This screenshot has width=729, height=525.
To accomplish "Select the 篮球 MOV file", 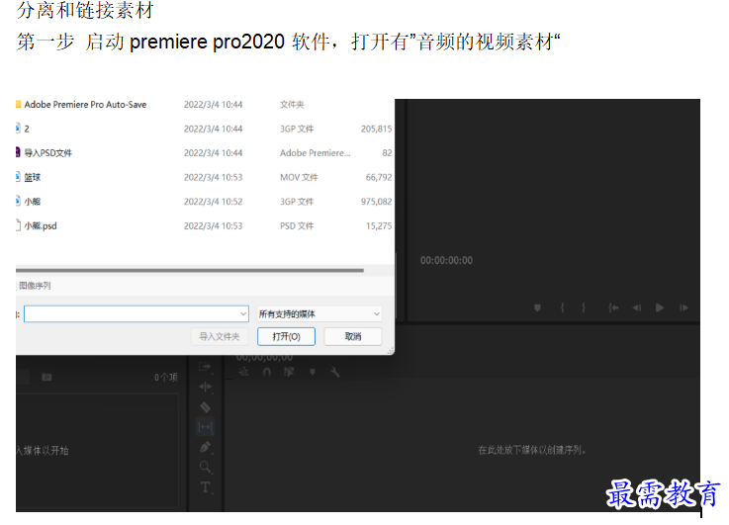I will [x=32, y=177].
